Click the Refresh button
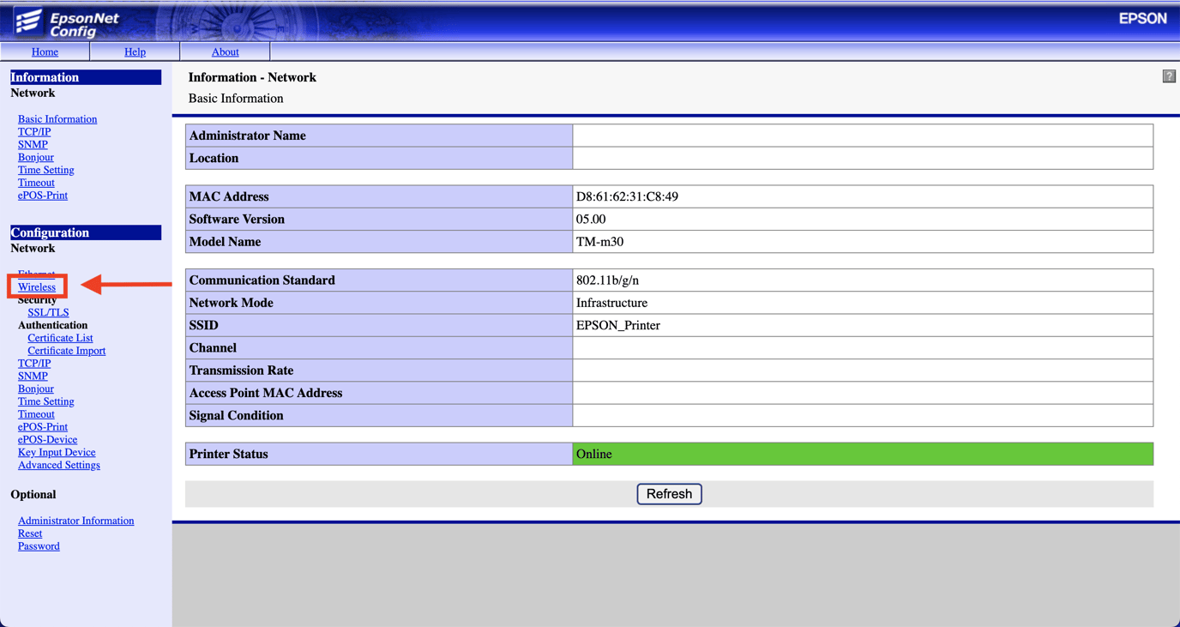 coord(669,493)
